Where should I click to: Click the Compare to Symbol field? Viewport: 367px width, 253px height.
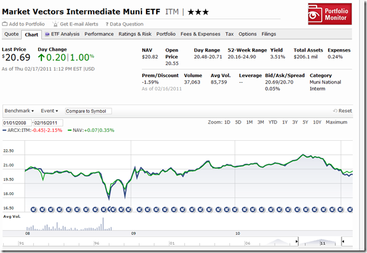88,111
